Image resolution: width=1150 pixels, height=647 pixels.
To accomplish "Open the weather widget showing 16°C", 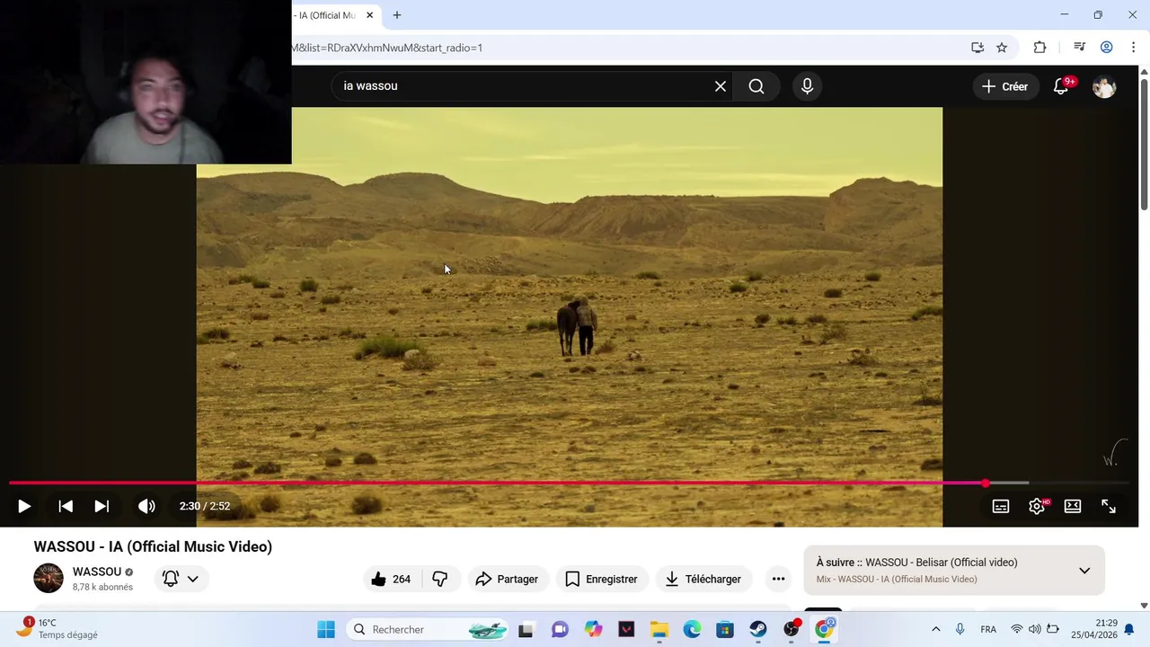I will [57, 629].
